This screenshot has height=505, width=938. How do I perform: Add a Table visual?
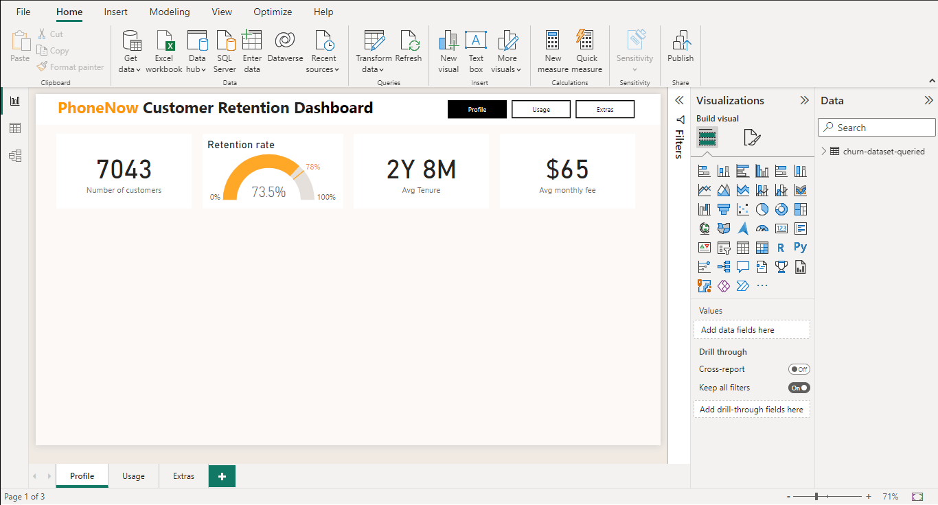[x=743, y=248]
